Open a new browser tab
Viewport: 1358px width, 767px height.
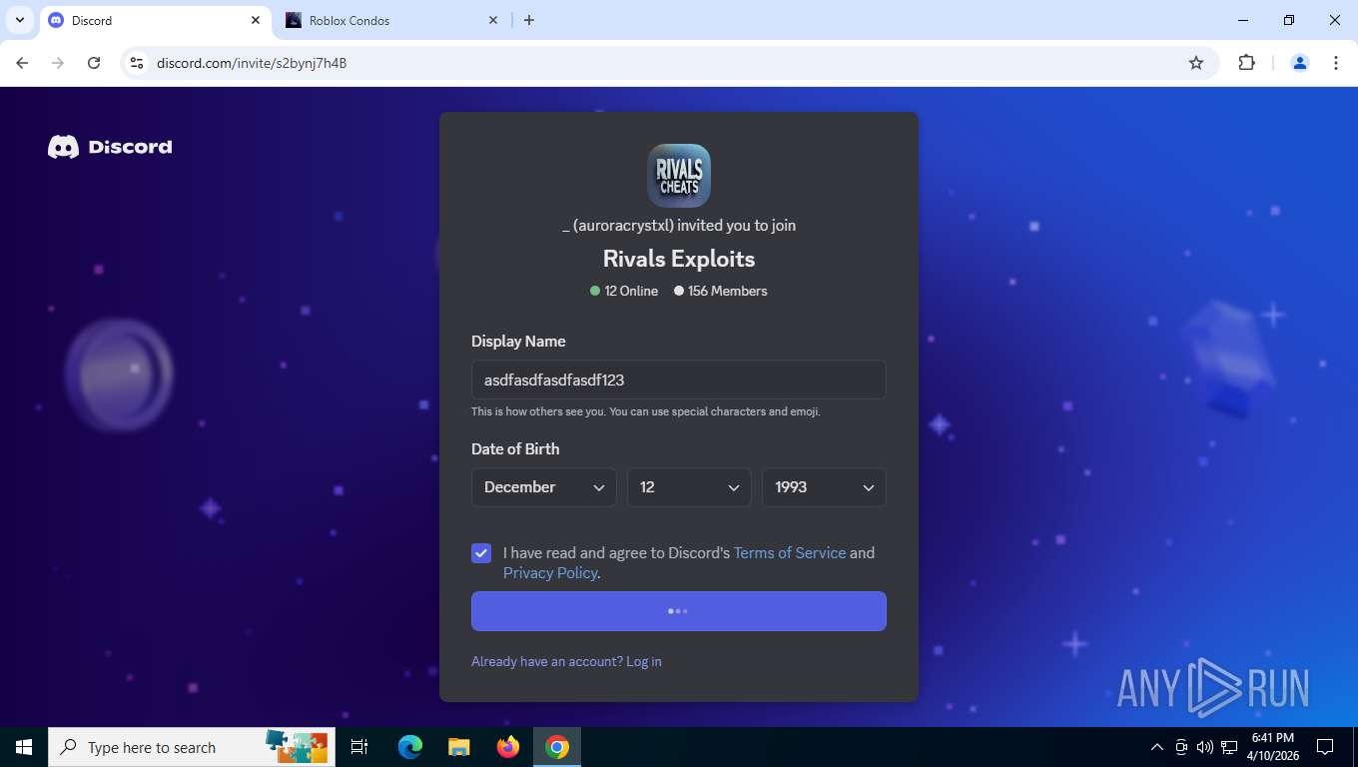(529, 20)
